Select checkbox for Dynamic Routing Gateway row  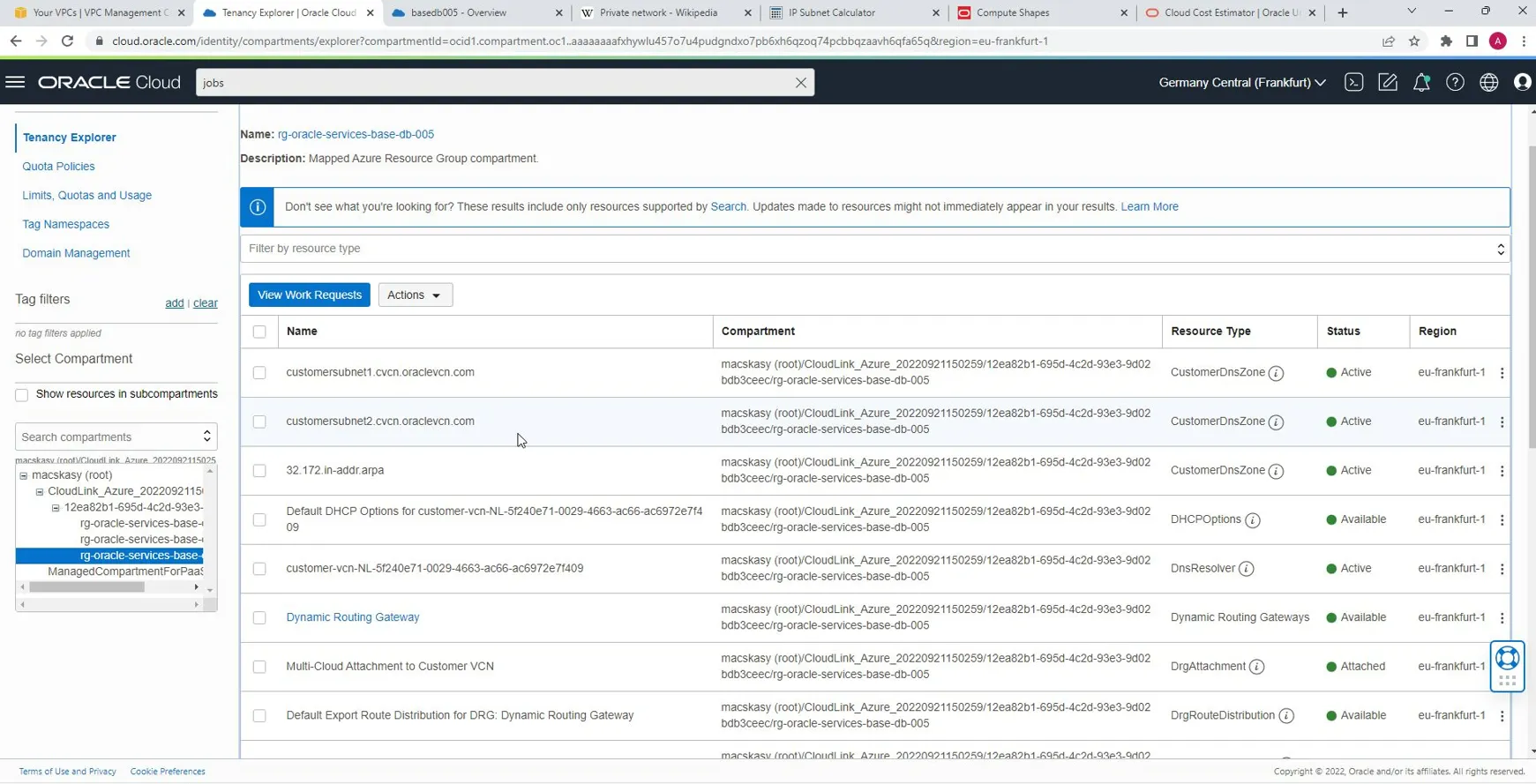tap(259, 618)
